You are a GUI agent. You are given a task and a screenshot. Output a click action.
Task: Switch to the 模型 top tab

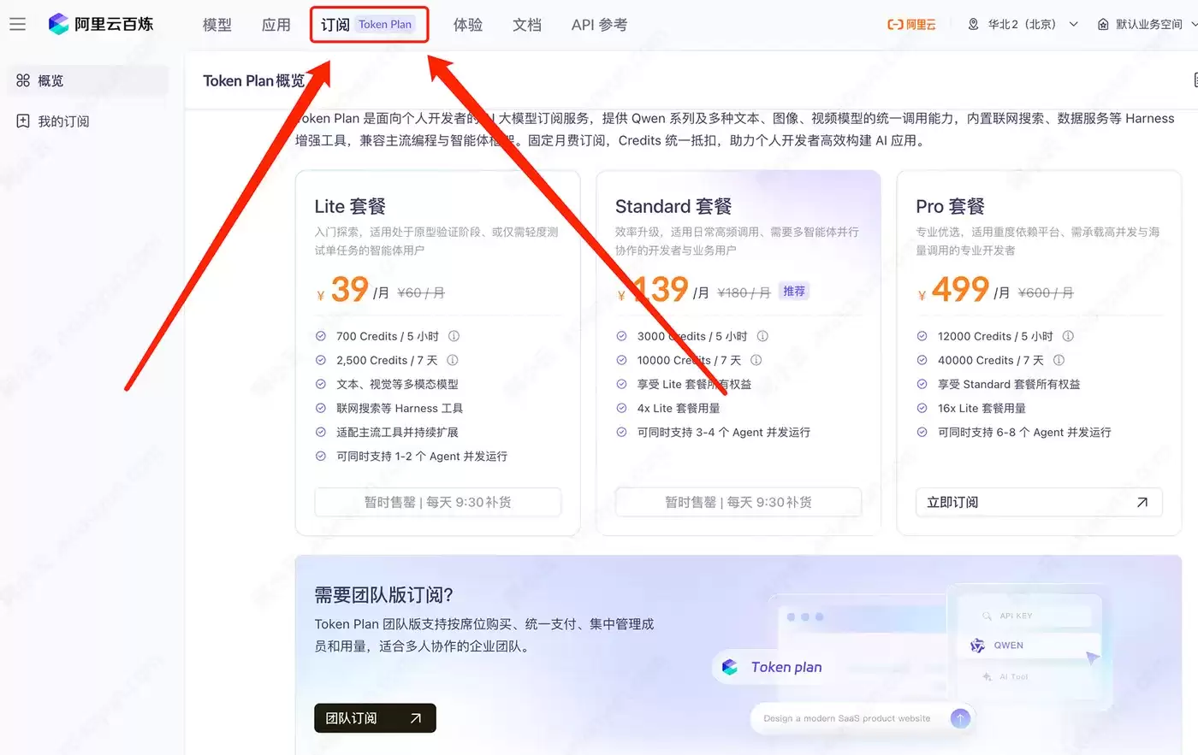217,25
